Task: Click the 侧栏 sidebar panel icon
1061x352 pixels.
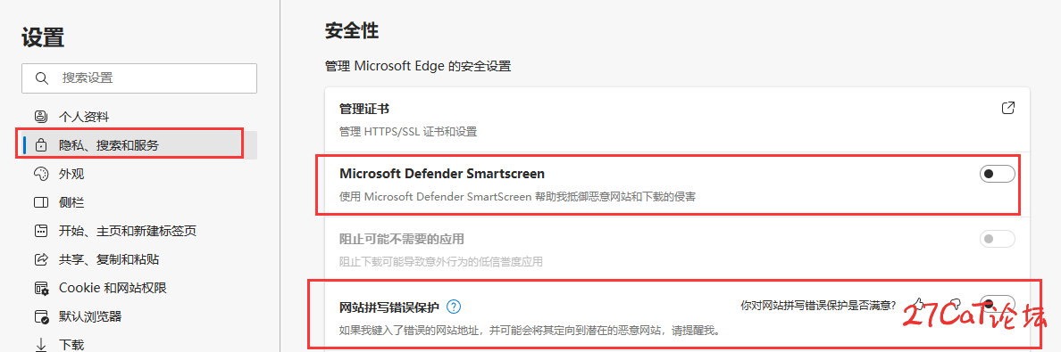Action: (x=41, y=202)
